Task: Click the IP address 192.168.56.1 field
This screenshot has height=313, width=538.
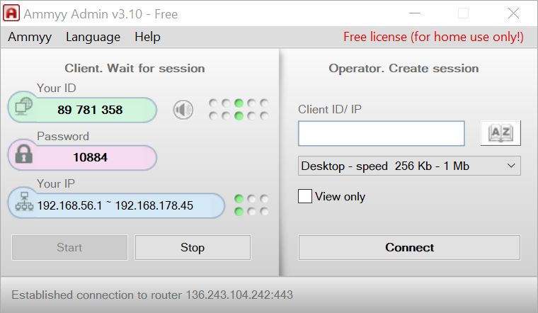Action: 116,205
